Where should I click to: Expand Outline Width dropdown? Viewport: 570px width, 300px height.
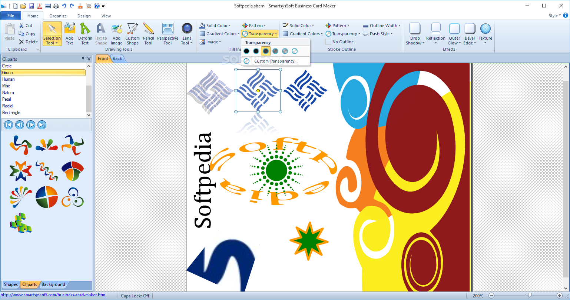point(382,26)
